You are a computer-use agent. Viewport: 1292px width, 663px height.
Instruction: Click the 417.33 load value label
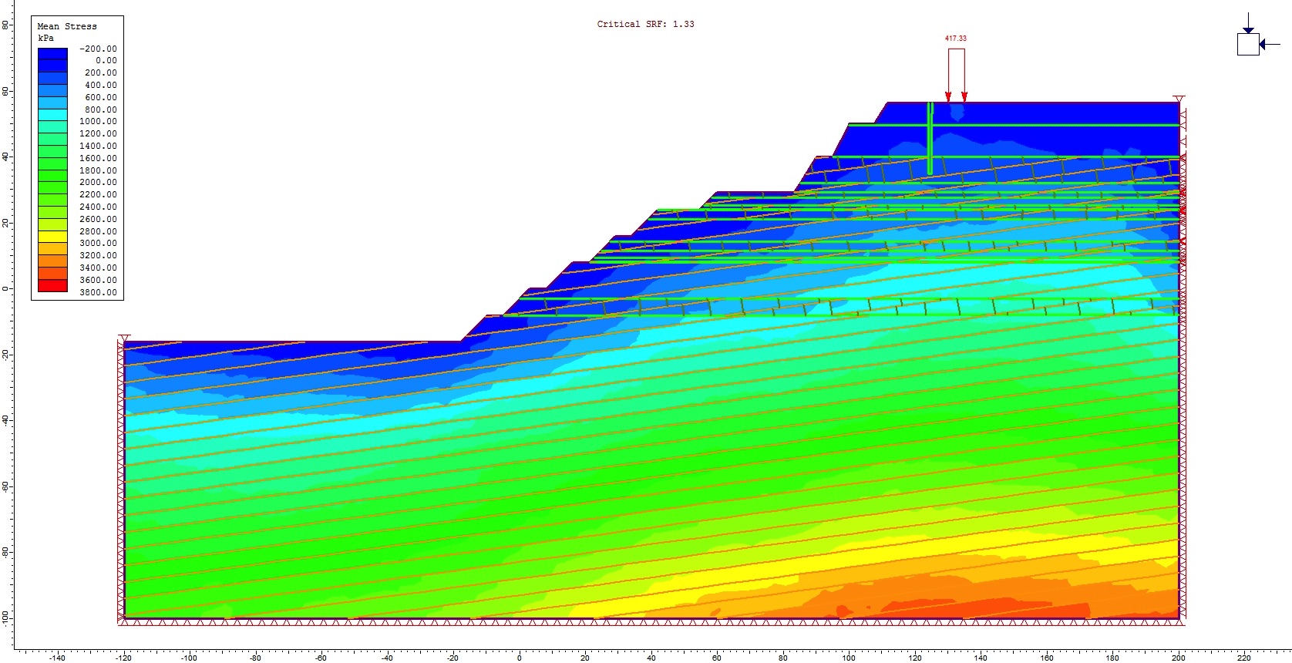pyautogui.click(x=956, y=39)
